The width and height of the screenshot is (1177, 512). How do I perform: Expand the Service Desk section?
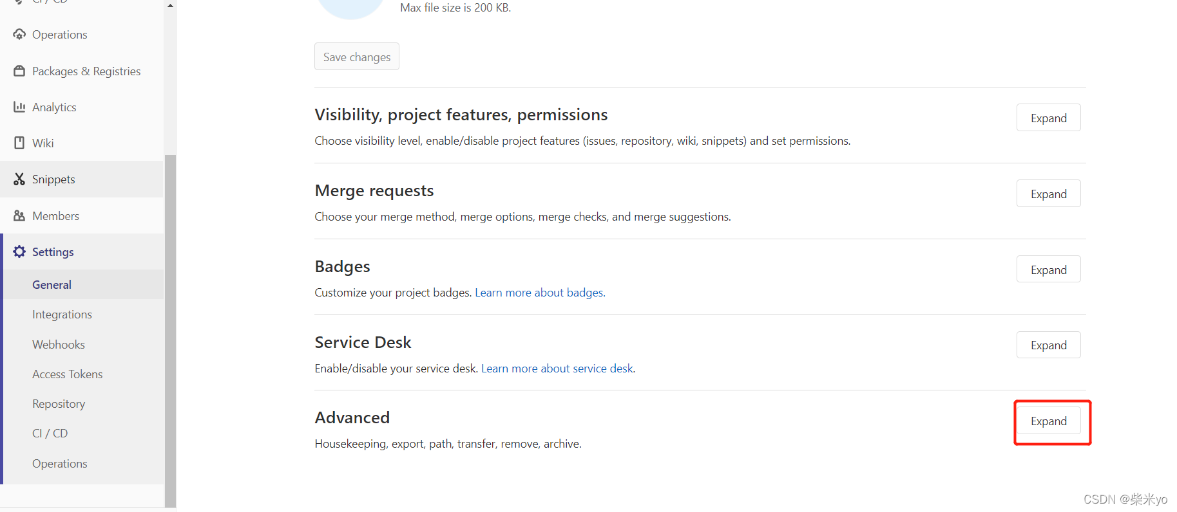point(1048,345)
